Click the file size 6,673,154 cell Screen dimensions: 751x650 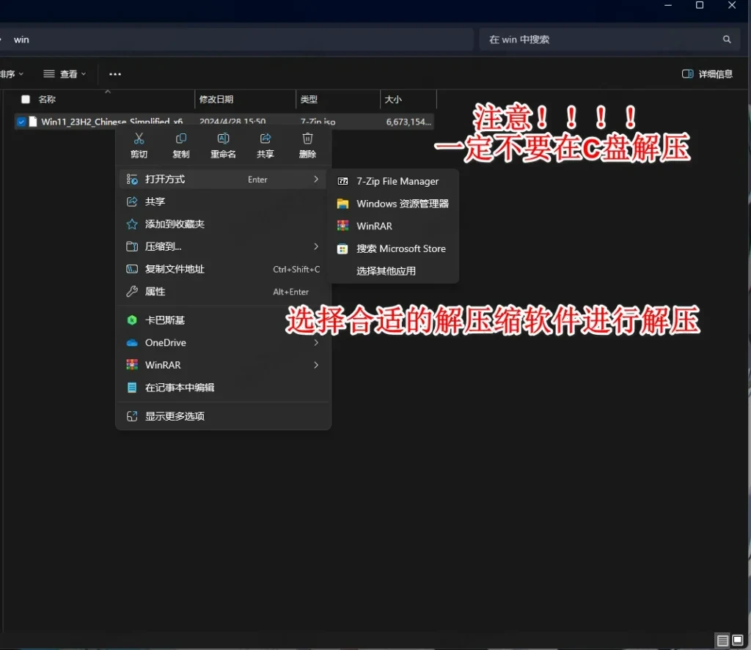tap(409, 122)
